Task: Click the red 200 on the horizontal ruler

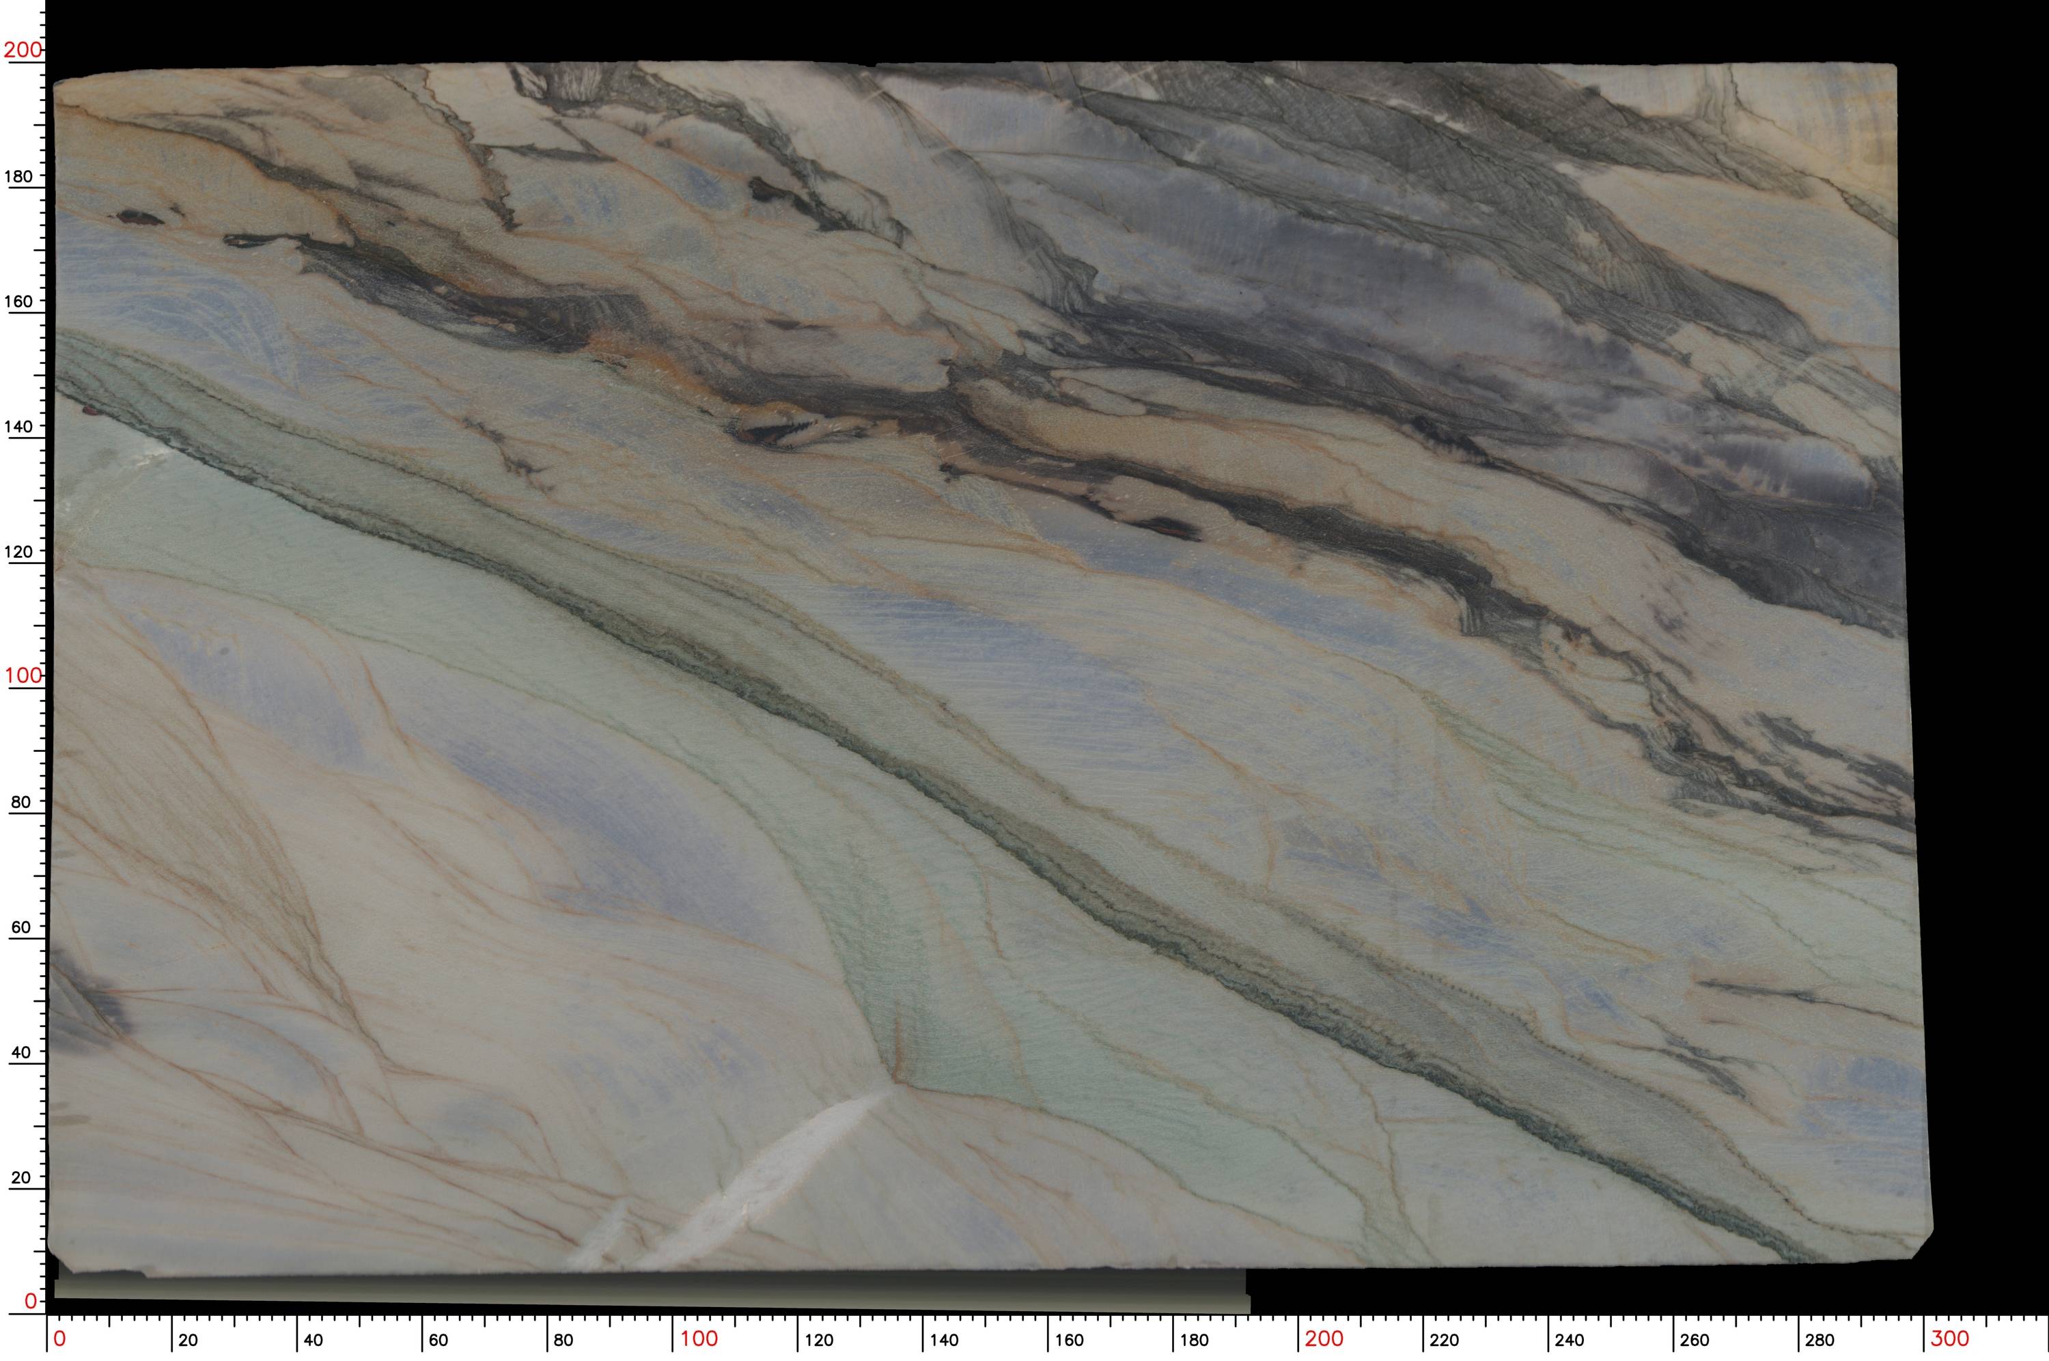Action: click(1324, 1338)
